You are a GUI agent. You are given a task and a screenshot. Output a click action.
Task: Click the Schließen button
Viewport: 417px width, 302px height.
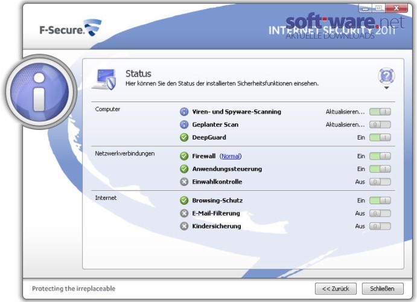point(383,289)
